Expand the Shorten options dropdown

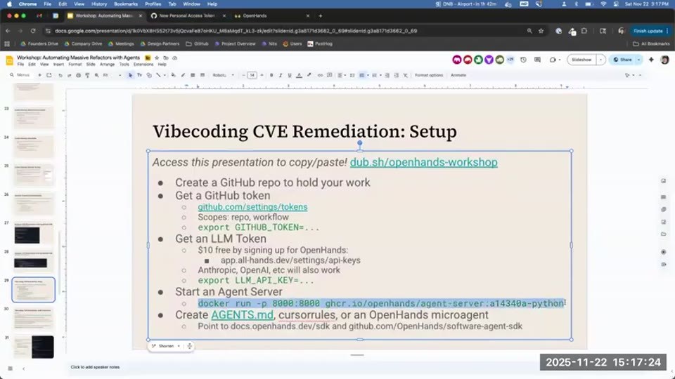point(179,346)
